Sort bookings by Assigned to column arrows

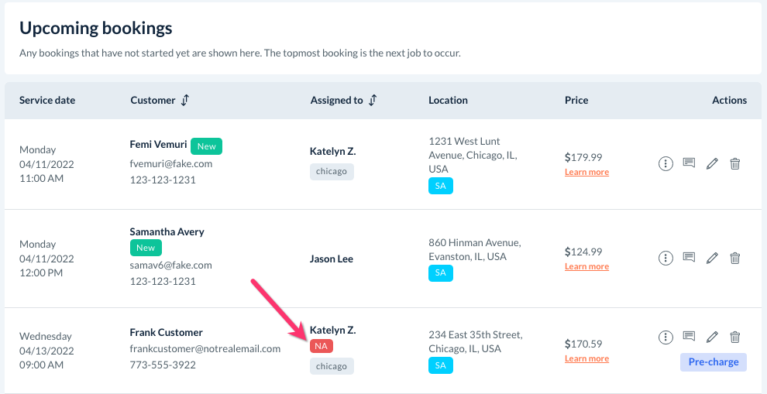pyautogui.click(x=373, y=100)
